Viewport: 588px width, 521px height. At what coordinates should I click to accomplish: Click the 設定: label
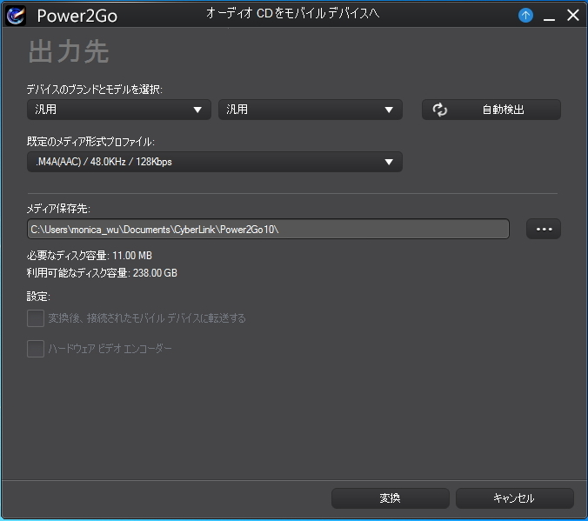(38, 297)
